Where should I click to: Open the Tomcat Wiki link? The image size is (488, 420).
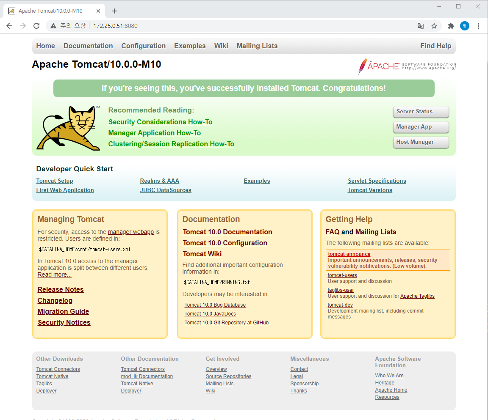pos(202,254)
